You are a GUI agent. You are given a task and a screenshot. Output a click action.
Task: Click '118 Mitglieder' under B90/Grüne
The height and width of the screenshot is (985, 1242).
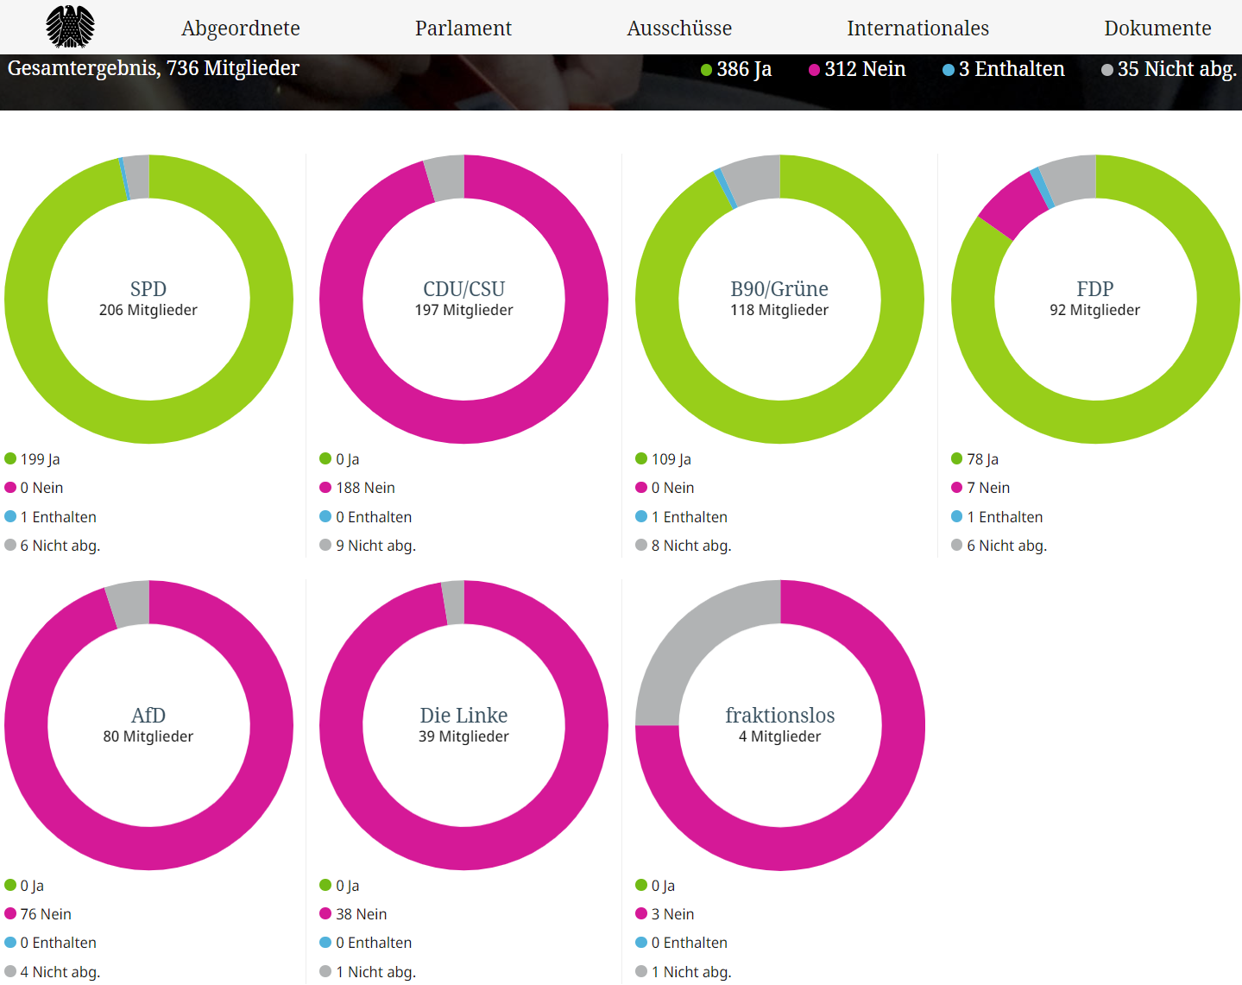pyautogui.click(x=779, y=310)
